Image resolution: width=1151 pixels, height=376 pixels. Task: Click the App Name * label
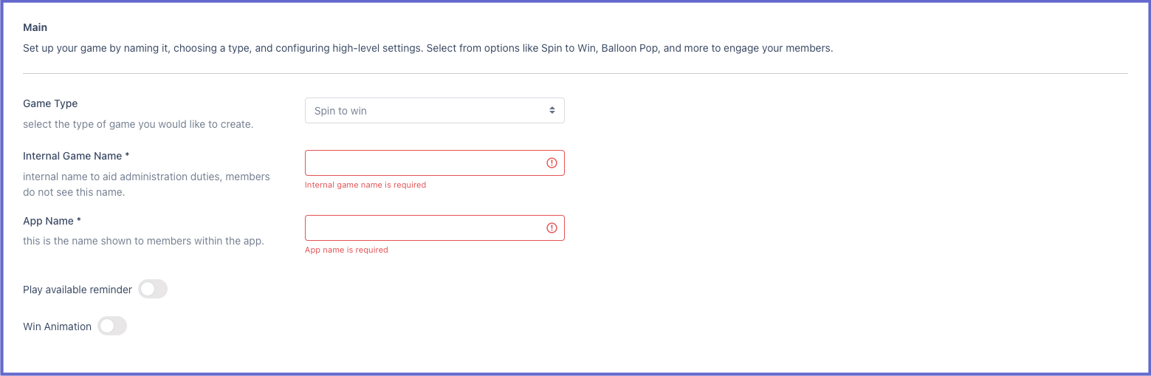(x=52, y=221)
